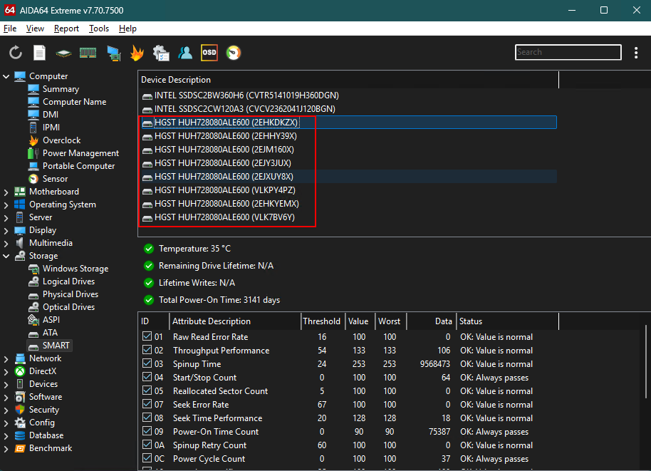Collapse the Storage tree section

pos(6,256)
